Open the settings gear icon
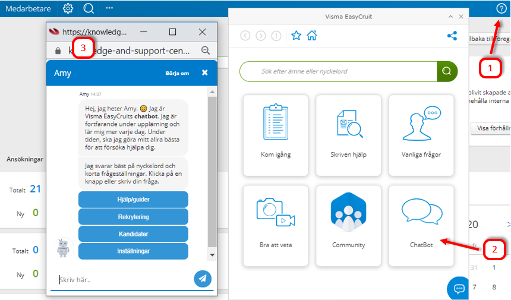511x300 pixels. tap(68, 8)
